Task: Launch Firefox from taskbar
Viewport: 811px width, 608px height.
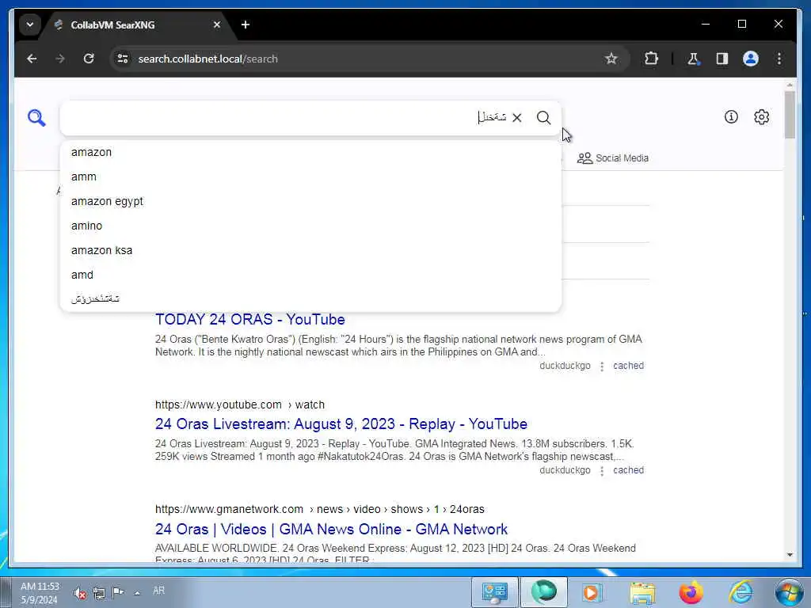Action: [x=691, y=592]
